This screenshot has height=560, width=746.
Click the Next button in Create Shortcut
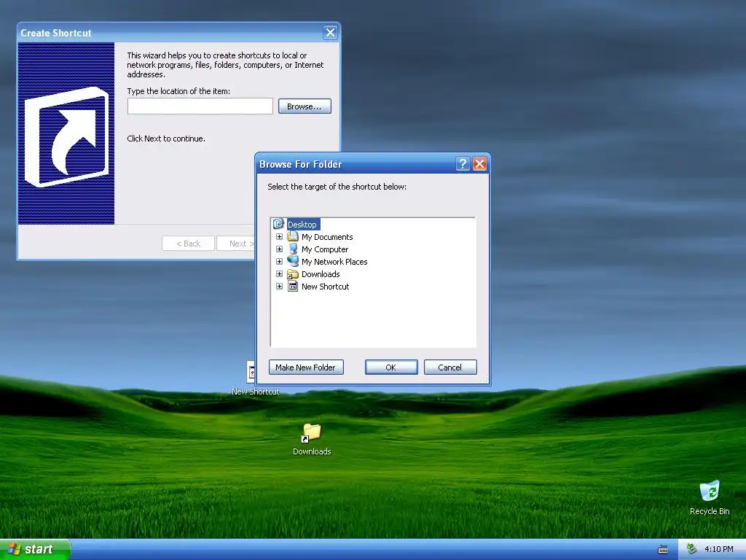235,244
